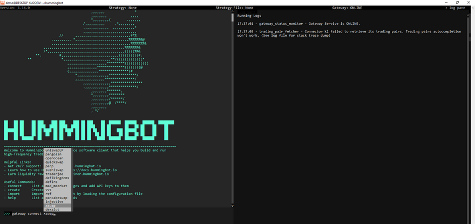
Task: Select mad_meerkat in the suggestions
Action: click(x=56, y=186)
